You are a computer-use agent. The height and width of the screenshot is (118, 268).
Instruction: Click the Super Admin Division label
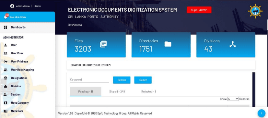(x=18, y=17)
